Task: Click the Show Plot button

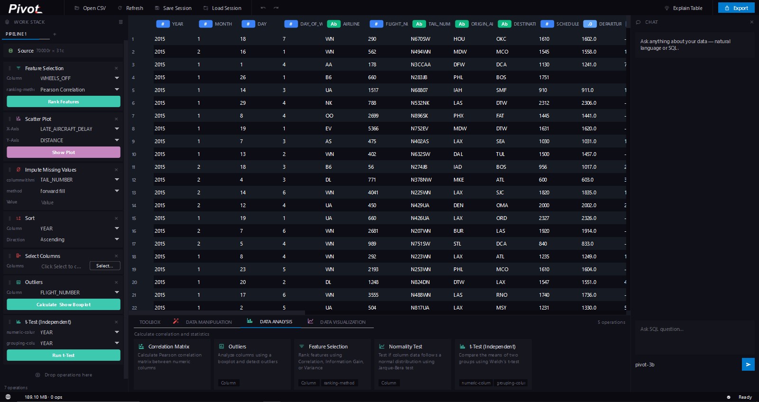Action: point(64,153)
